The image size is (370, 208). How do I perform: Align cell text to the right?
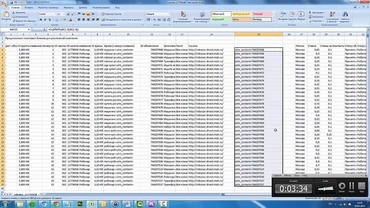88,20
